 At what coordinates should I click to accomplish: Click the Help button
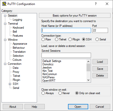click(x=34, y=107)
